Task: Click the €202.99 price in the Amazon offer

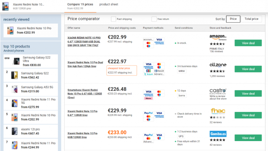Action: tap(117, 37)
